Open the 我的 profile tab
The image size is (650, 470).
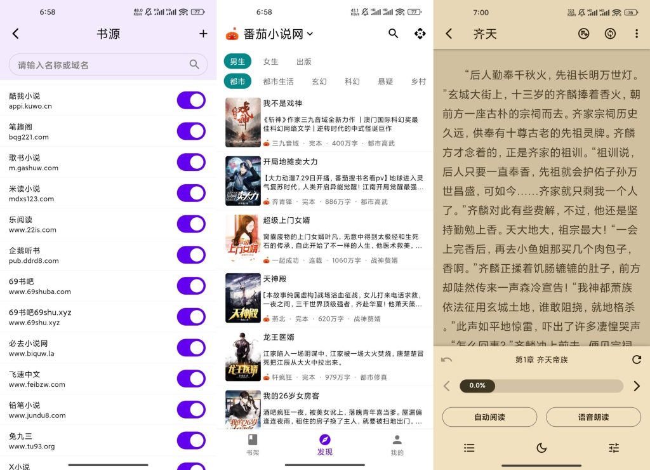point(397,445)
